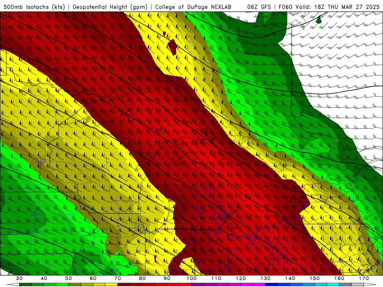This screenshot has height=287, width=383.
Task: Click the 150 label on color scale
Action: 315,278
